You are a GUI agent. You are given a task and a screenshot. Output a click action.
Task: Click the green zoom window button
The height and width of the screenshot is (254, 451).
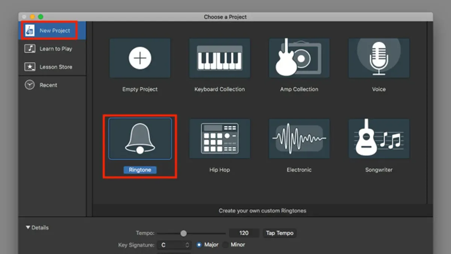[x=41, y=17]
